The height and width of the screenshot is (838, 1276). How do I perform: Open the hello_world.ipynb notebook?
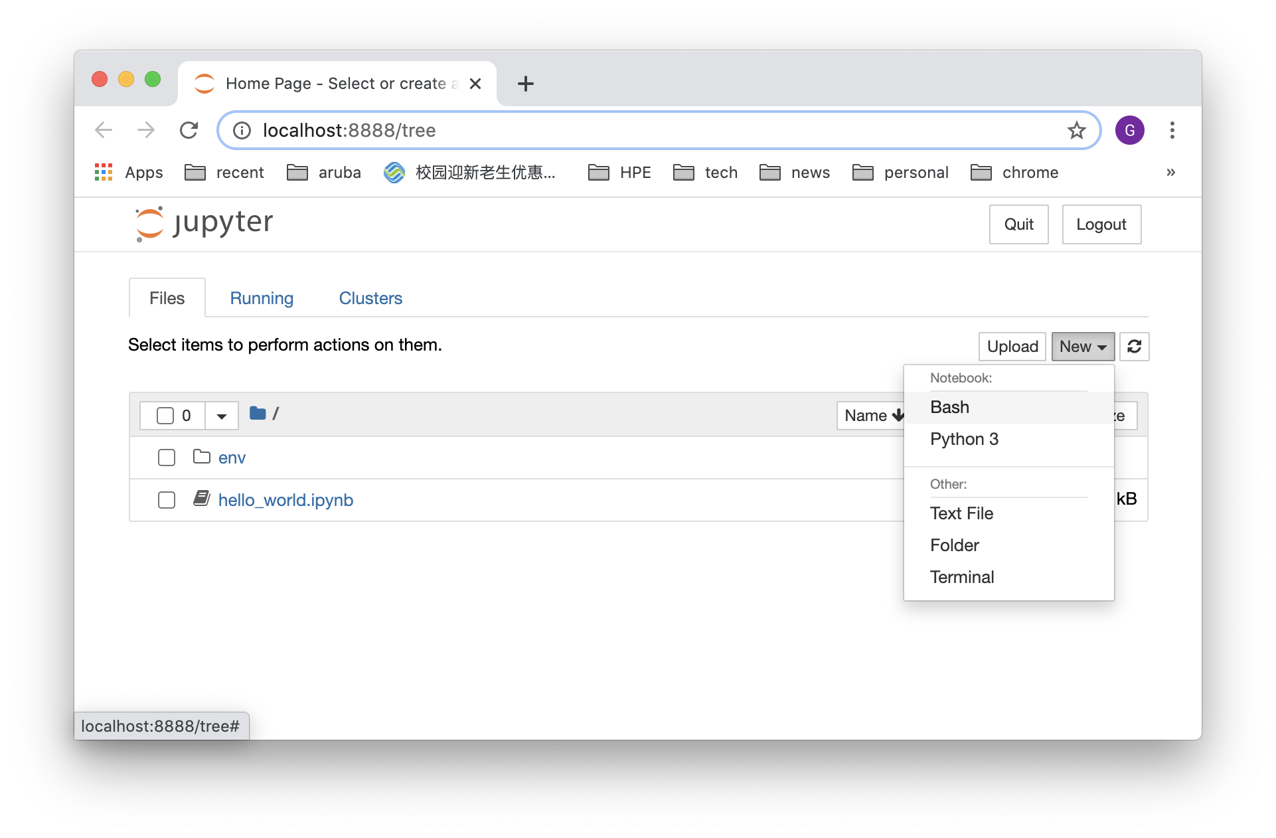click(x=285, y=500)
